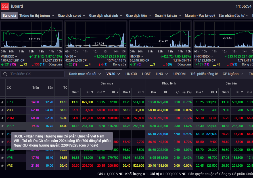Image resolution: width=253 pixels, height=178 pixels.
Task: Expand Giao dịch cơ sở menu
Action: (72, 16)
